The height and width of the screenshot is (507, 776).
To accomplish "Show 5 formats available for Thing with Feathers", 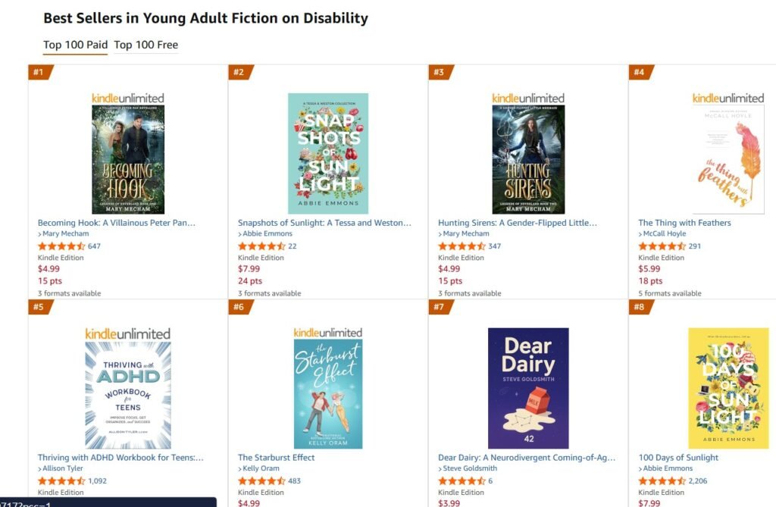I will [669, 293].
